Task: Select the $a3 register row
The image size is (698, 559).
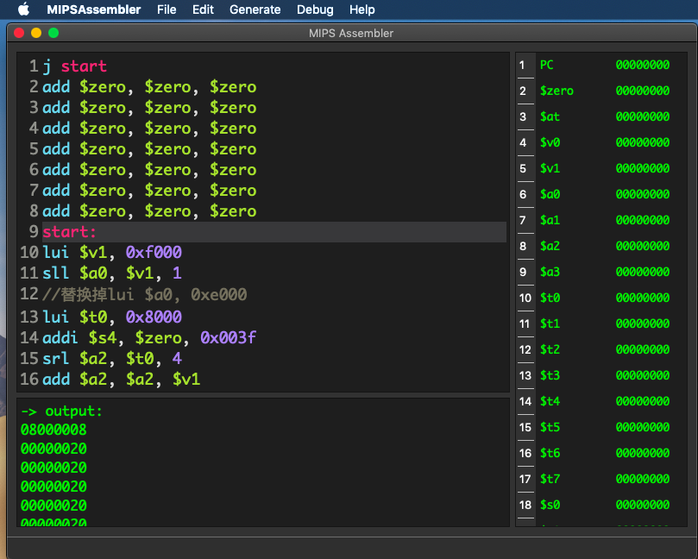Action: [x=601, y=272]
